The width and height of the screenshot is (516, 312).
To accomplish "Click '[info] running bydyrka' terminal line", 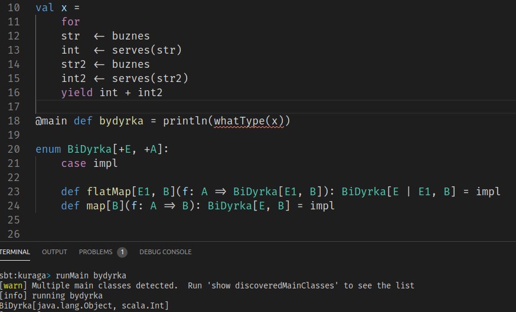I will pos(51,295).
